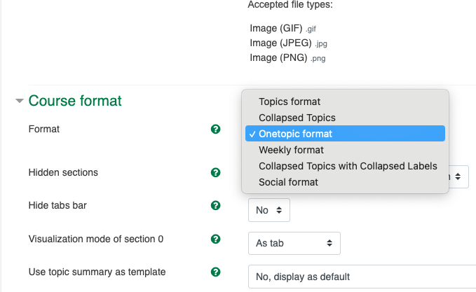Click help icon for Hide tabs bar
Image resolution: width=476 pixels, height=292 pixels.
click(216, 206)
